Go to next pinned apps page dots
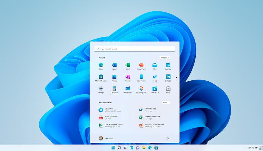 point(176,79)
